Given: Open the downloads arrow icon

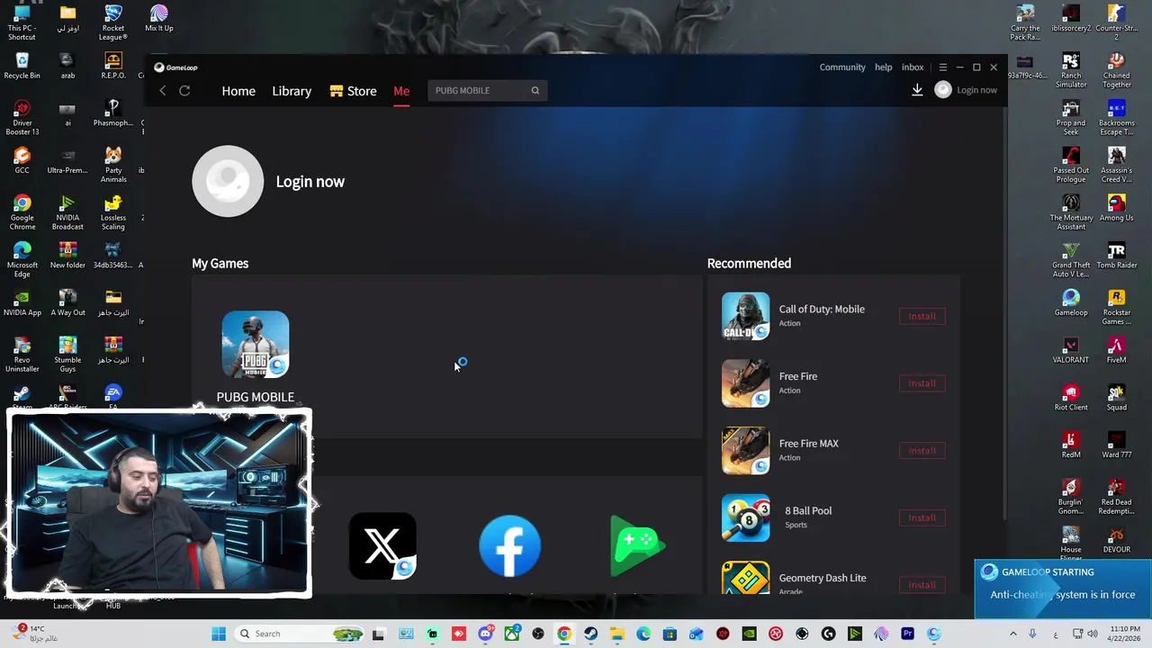Looking at the screenshot, I should tap(917, 90).
